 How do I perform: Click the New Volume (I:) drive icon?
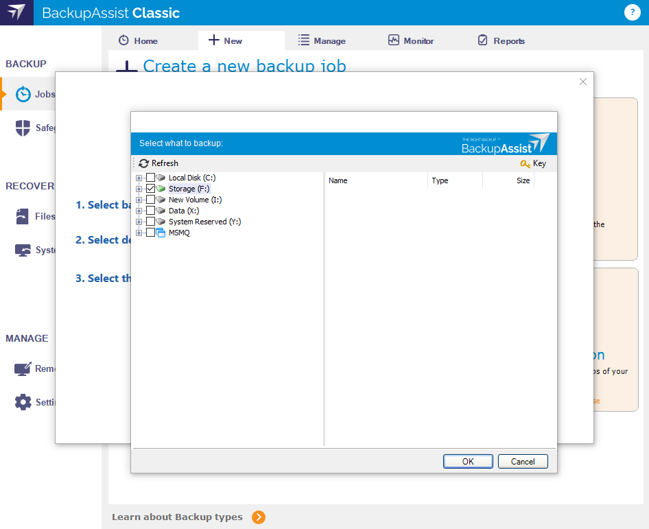pyautogui.click(x=161, y=200)
